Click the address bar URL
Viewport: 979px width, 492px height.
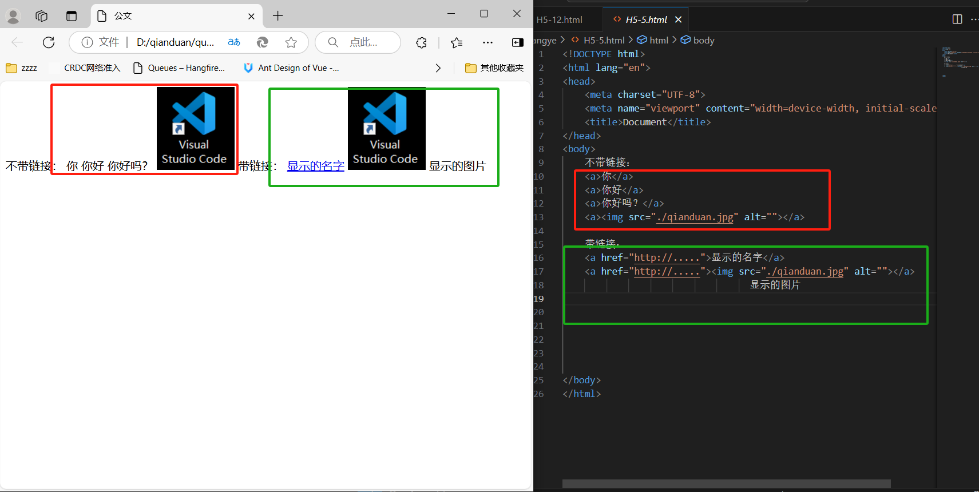click(175, 42)
